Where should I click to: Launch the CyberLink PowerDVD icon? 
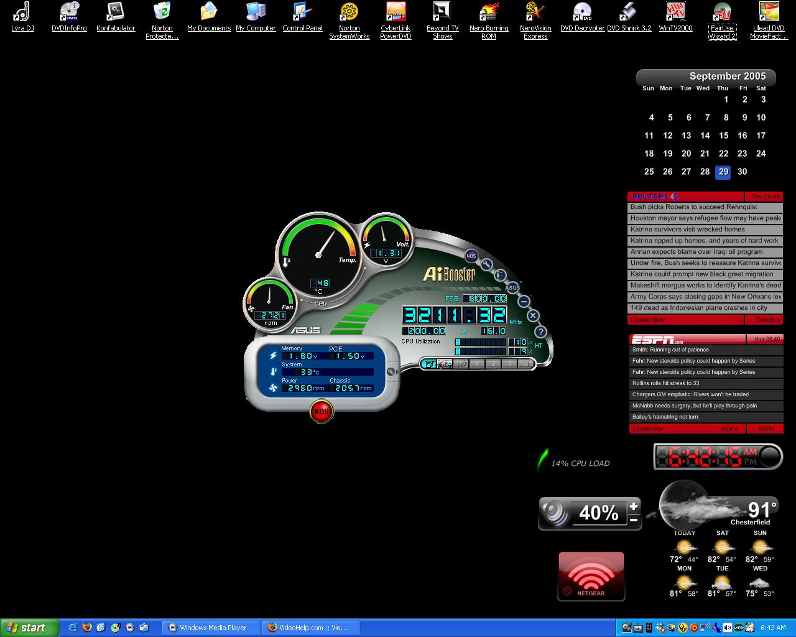tap(396, 21)
